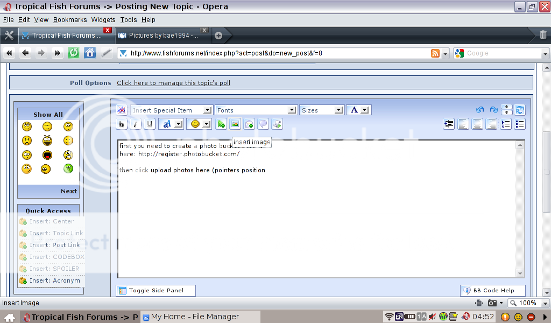Click the resize editor height icon
This screenshot has width=551, height=323.
click(506, 110)
